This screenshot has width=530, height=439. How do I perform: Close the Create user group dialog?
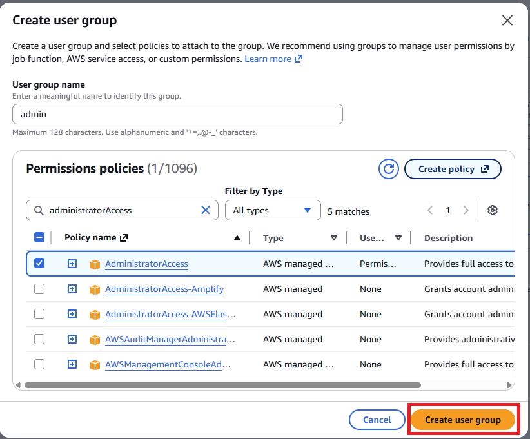click(x=507, y=21)
